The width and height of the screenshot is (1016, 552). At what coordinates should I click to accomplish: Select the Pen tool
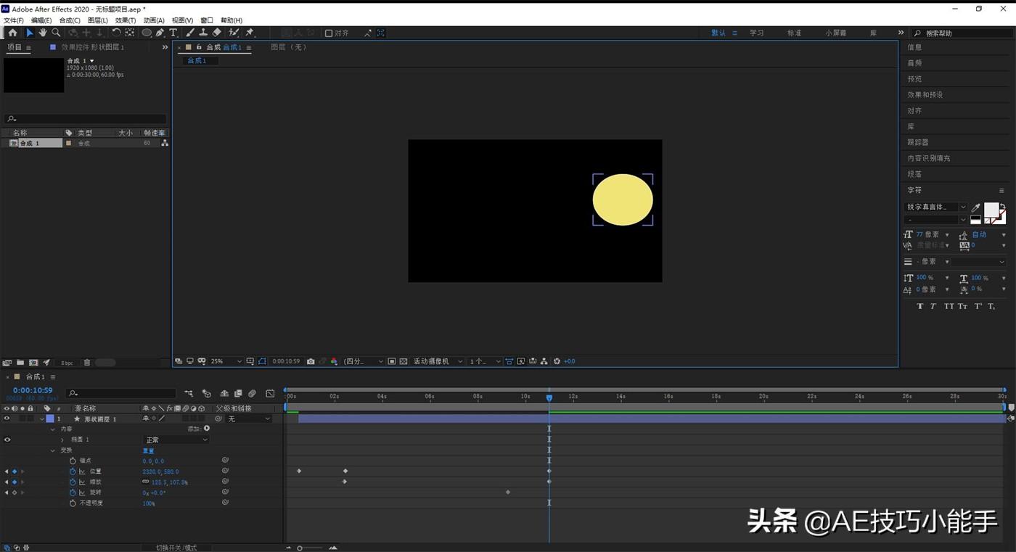(x=160, y=33)
